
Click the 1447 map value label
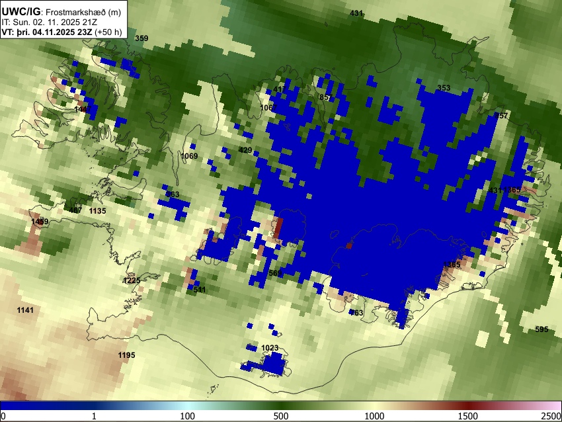[83, 108]
